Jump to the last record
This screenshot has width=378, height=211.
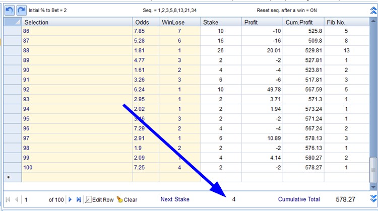click(78, 199)
